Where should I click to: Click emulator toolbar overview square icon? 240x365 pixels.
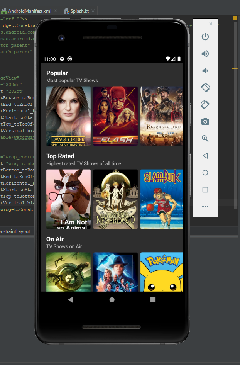[x=205, y=190]
